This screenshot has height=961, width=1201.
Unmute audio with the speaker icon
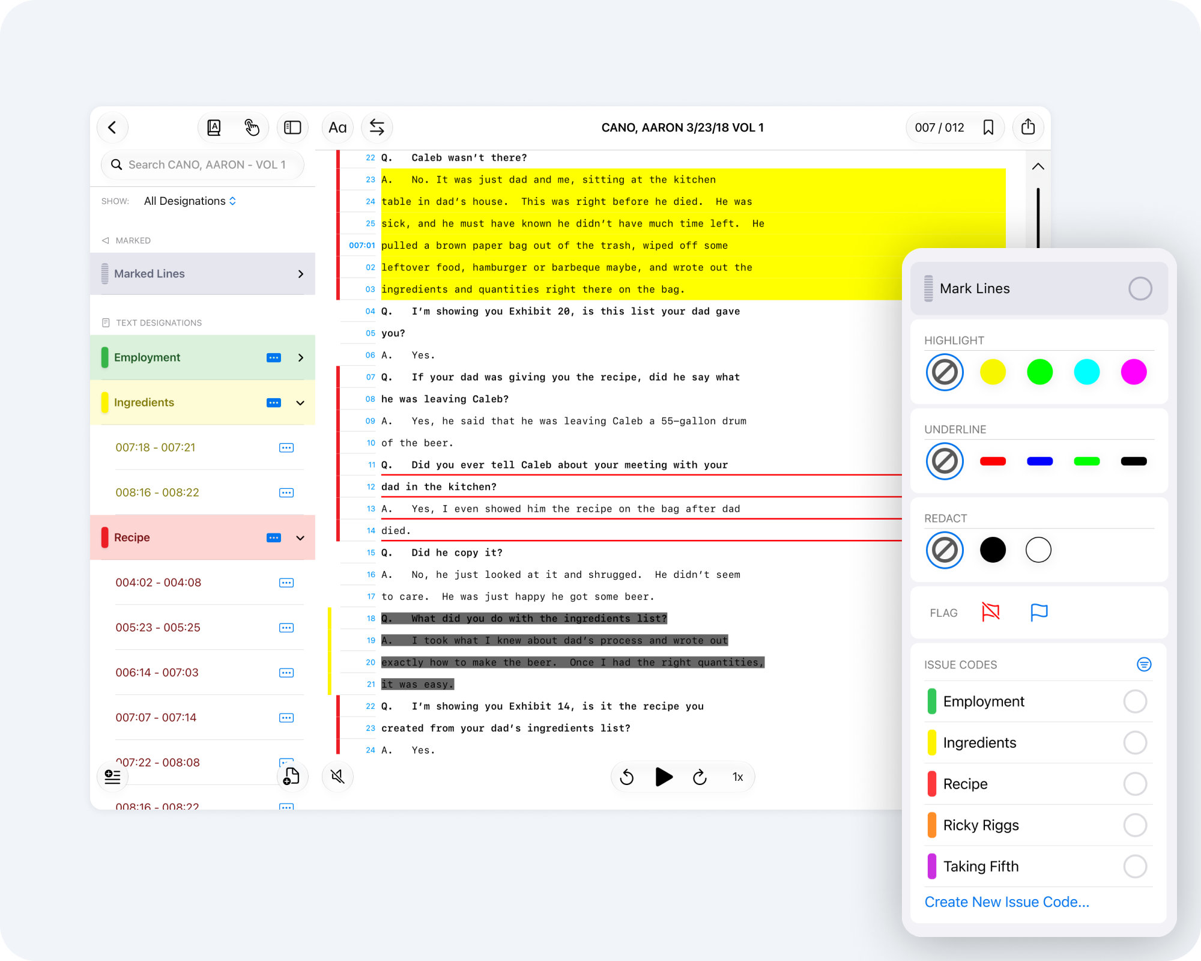click(337, 777)
